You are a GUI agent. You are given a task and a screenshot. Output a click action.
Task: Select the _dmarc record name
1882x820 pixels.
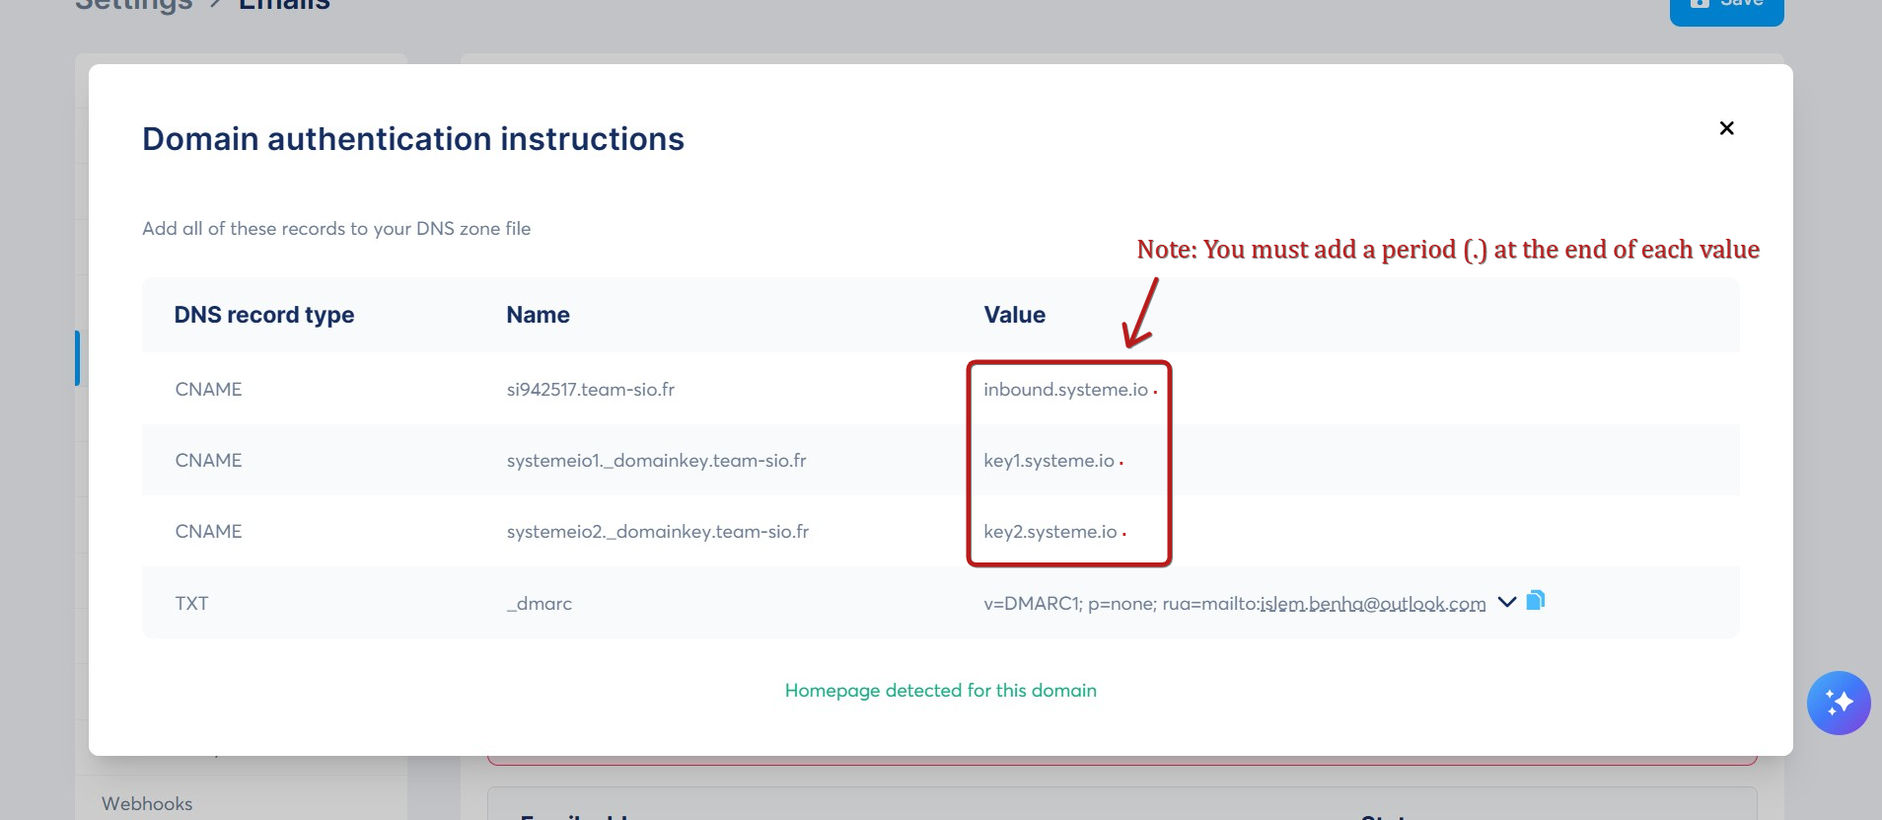pos(539,603)
